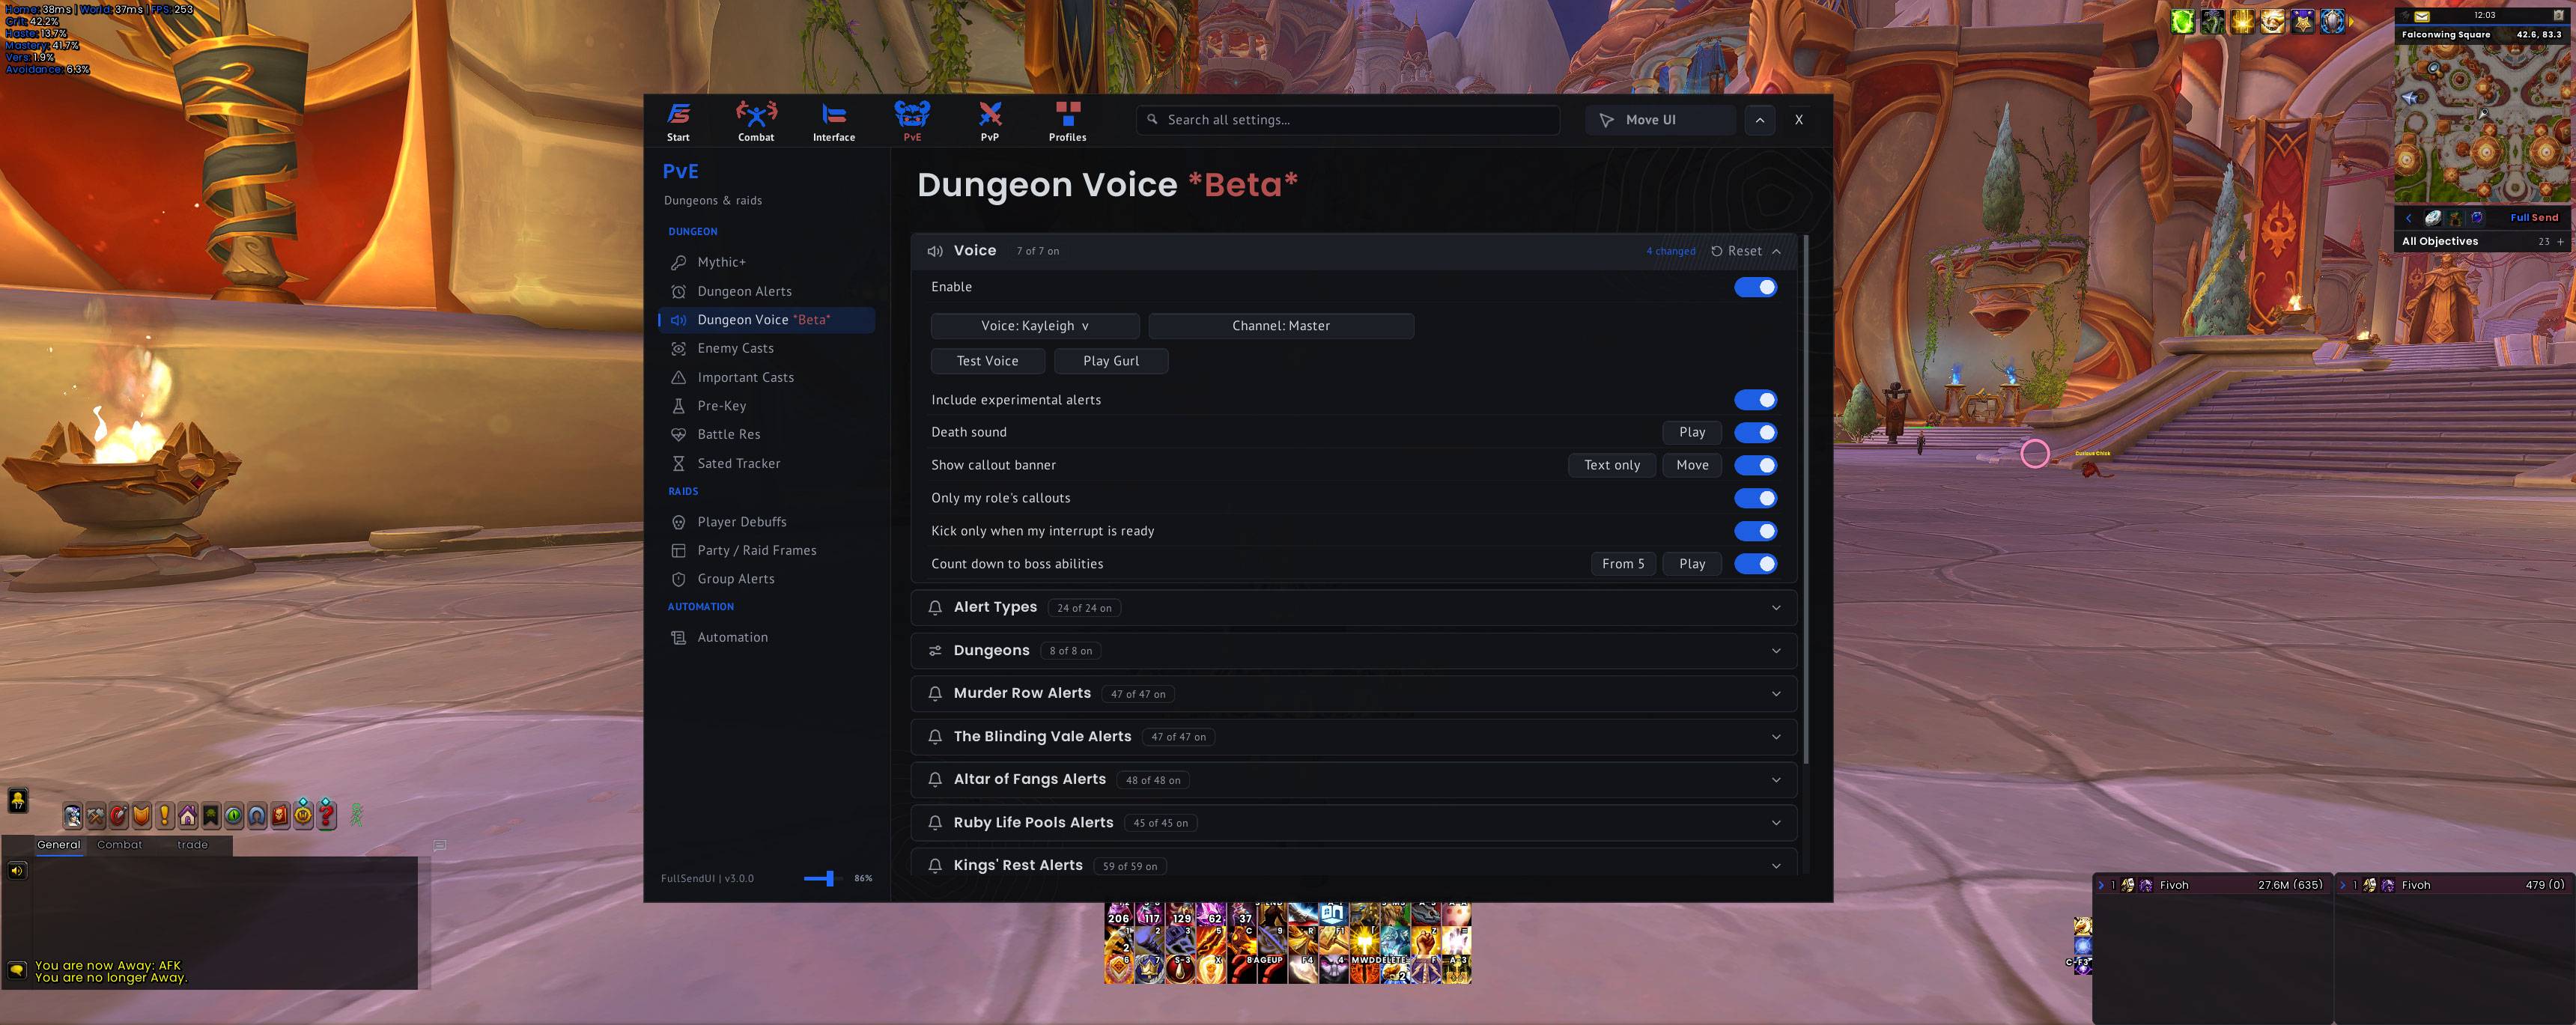The width and height of the screenshot is (2576, 1025).
Task: Switch to the Combat chat tab
Action: click(119, 845)
